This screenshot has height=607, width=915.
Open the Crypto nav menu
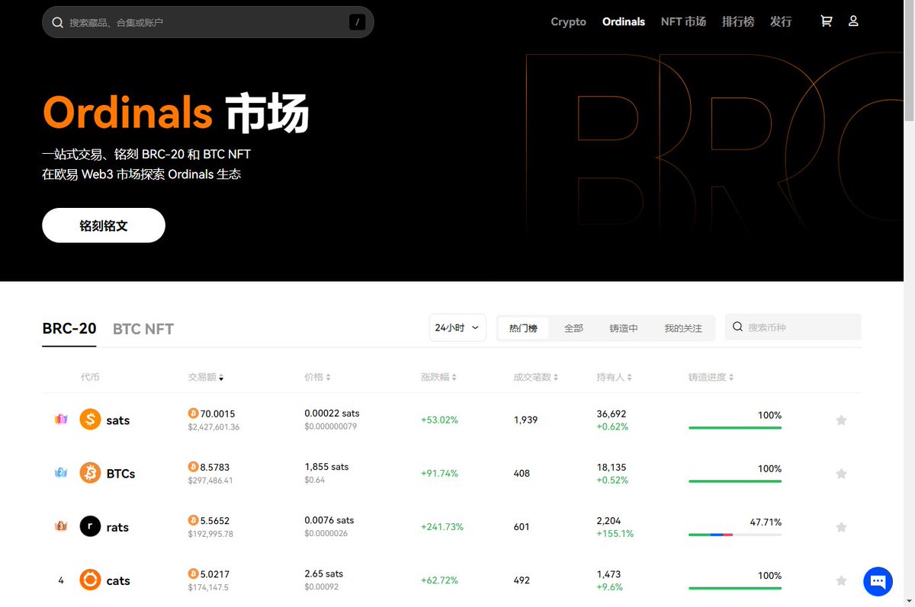pos(568,22)
